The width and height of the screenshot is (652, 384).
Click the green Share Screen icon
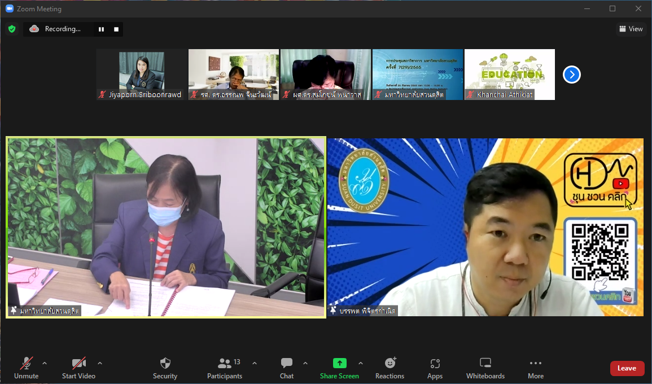(x=339, y=363)
